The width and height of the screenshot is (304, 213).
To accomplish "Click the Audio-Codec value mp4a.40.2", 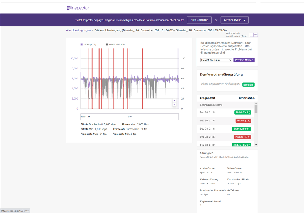I will [206, 173].
